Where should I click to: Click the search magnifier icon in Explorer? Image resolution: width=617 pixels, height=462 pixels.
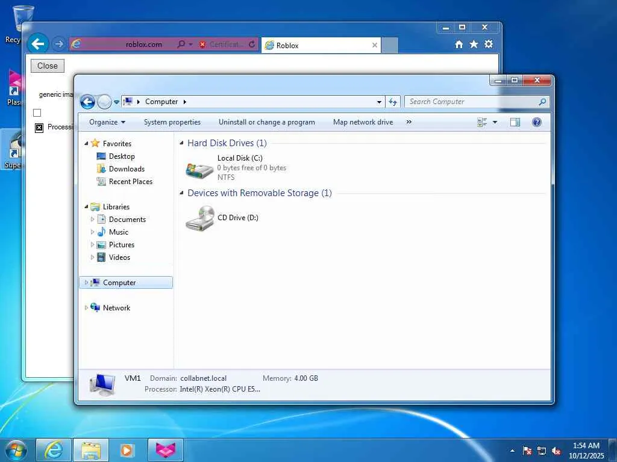tap(542, 102)
